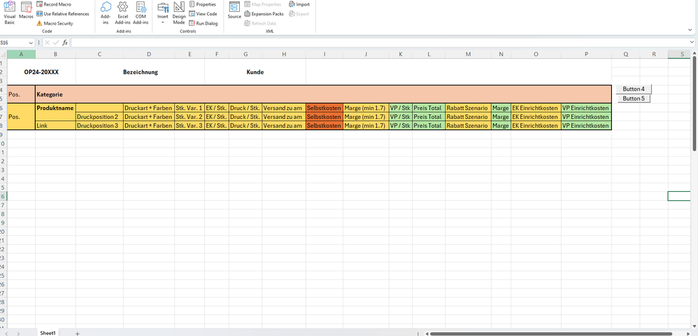The image size is (698, 336).
Task: Switch to Sheet1 tab
Action: pos(48,333)
